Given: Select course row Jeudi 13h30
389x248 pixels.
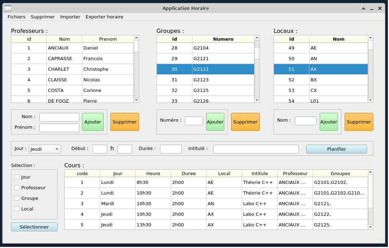Looking at the screenshot, I should coord(216,225).
